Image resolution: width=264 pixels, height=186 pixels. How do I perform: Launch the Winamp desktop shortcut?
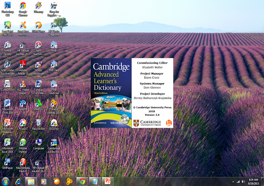click(x=38, y=8)
